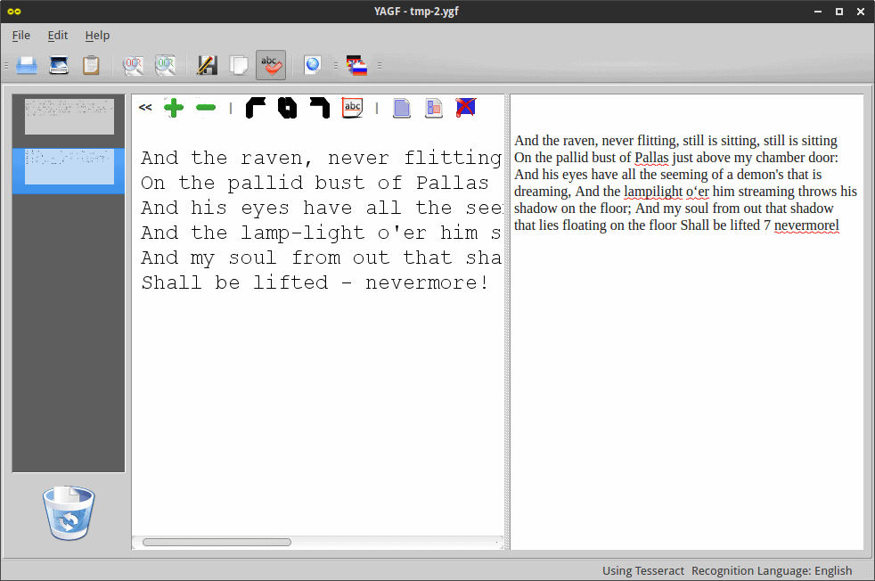Click the abc page icon in image toolbar
Image resolution: width=875 pixels, height=581 pixels.
click(352, 108)
